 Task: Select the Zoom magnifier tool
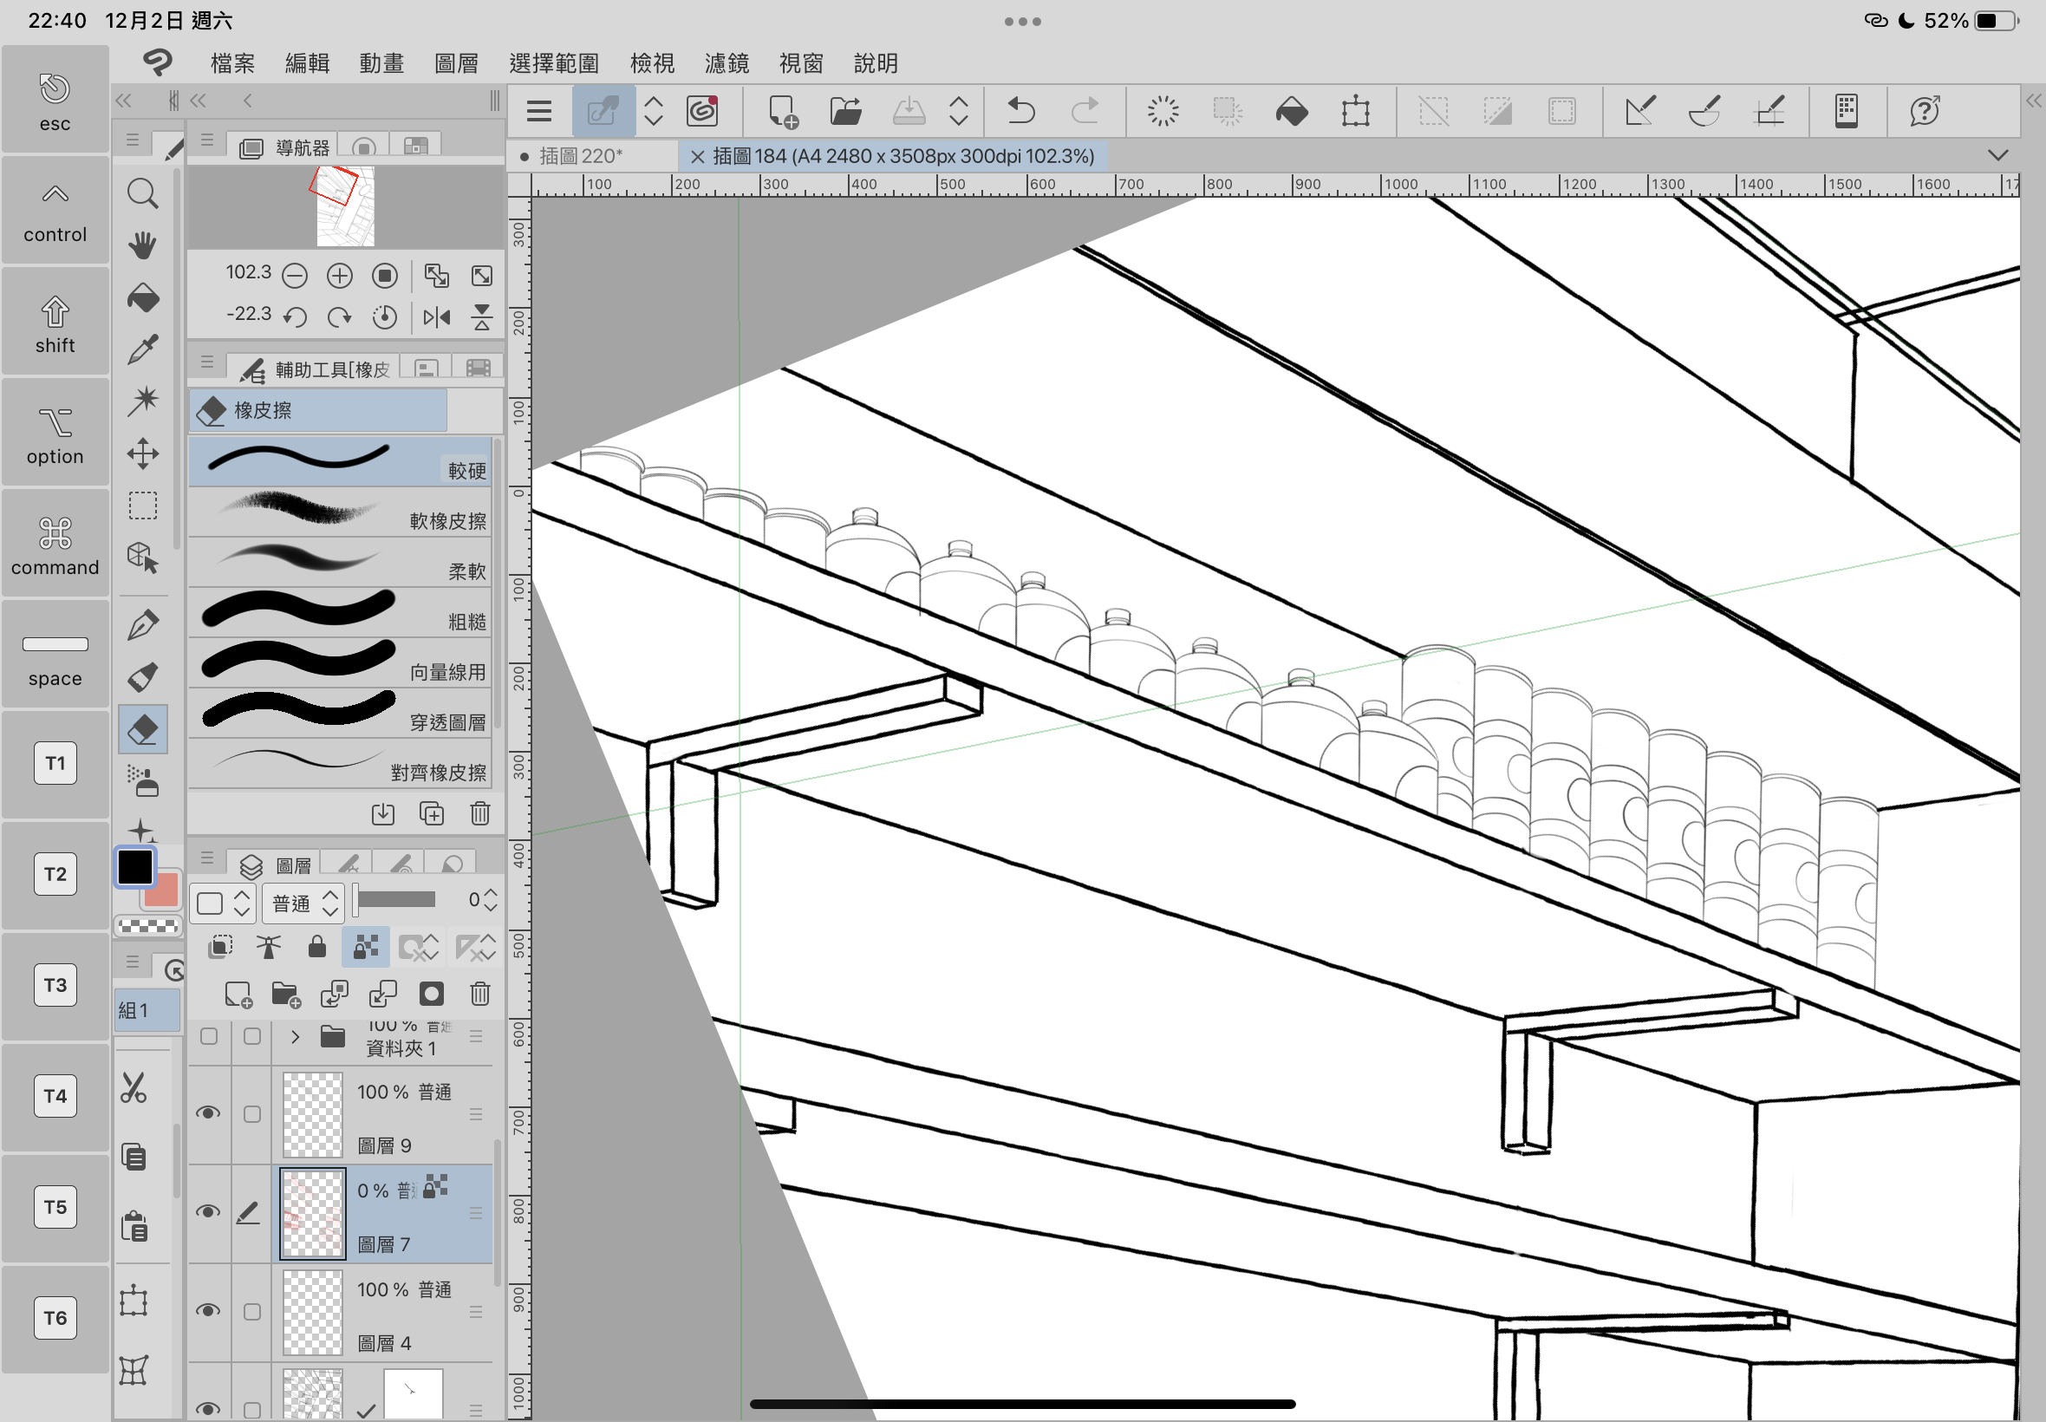(x=142, y=193)
